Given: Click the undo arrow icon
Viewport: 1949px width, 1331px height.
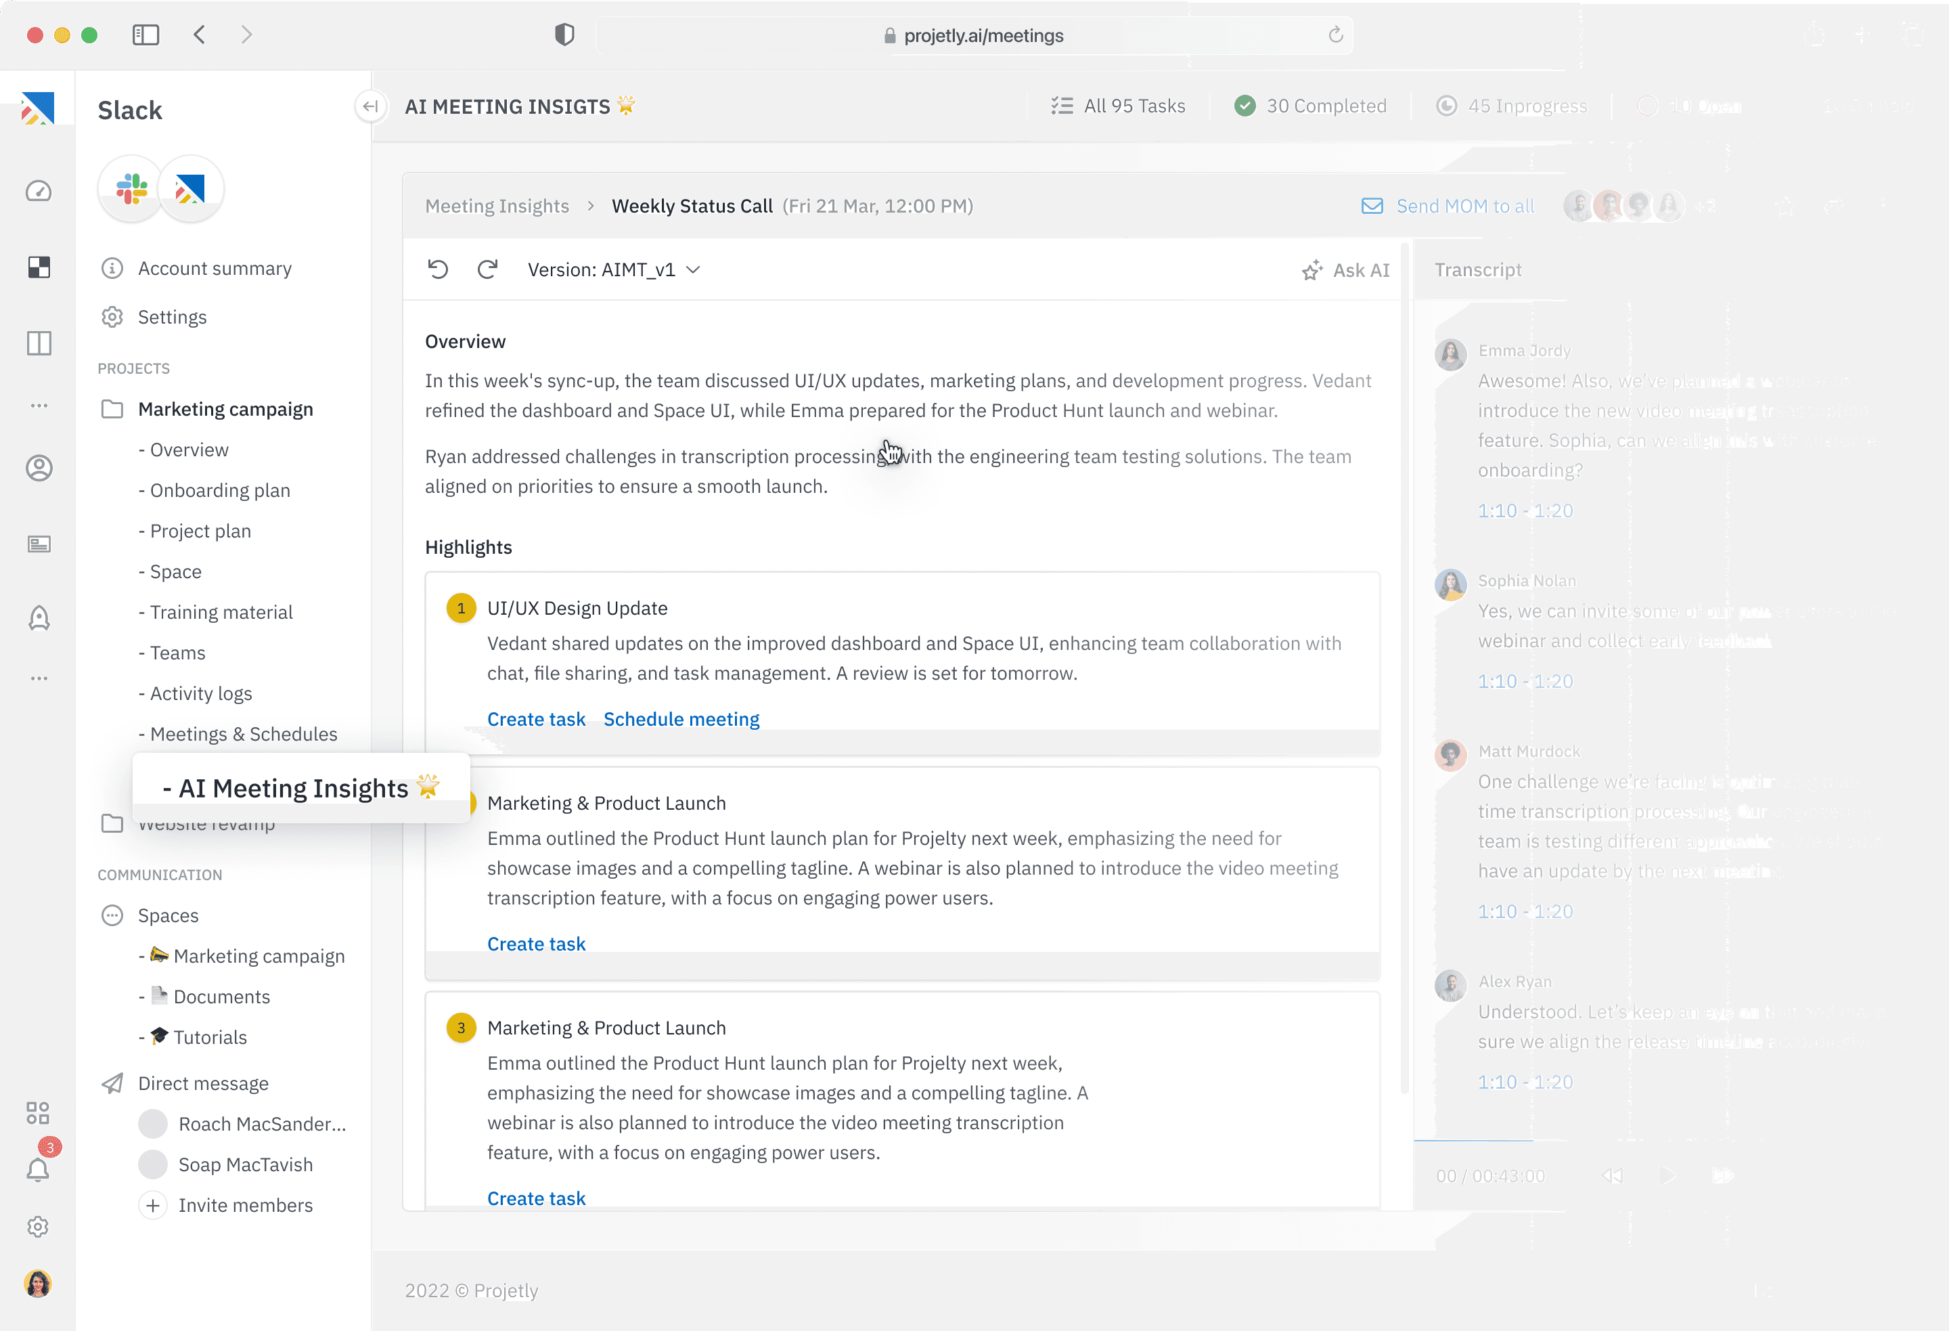Looking at the screenshot, I should 438,269.
